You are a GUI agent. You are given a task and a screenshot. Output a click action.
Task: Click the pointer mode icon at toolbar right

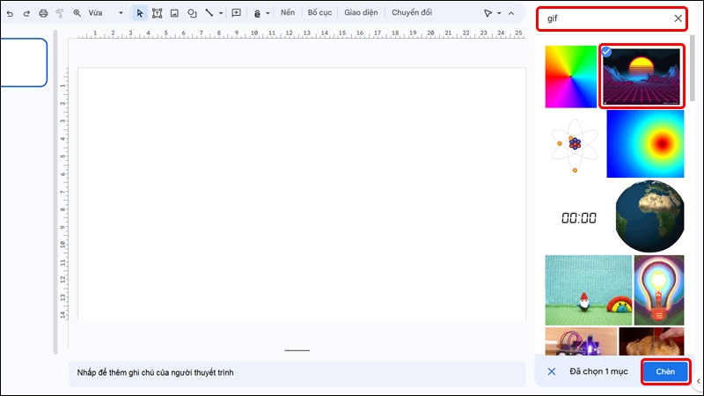(x=488, y=13)
